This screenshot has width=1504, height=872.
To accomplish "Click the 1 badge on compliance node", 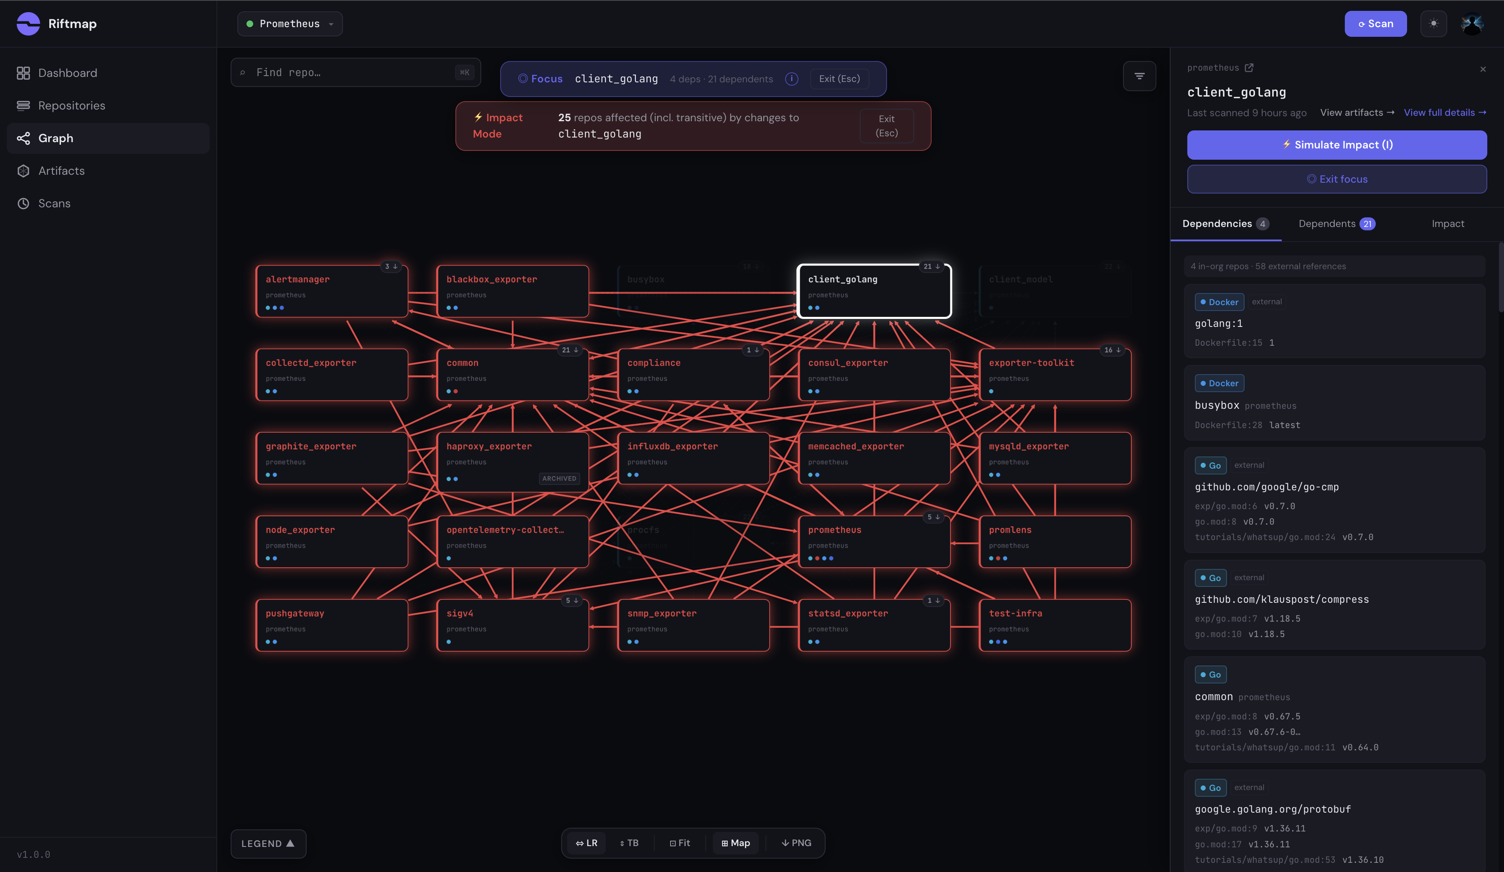I will click(752, 351).
